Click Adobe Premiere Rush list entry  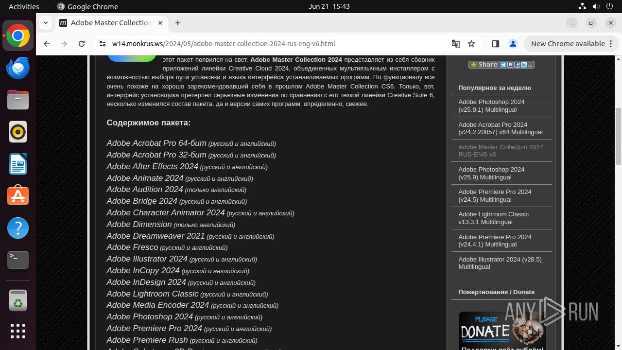pyautogui.click(x=182, y=340)
